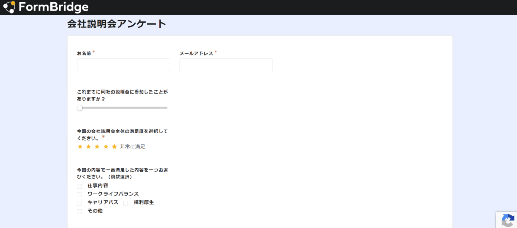Screen dimensions: 517x228
Task: Click the slider handle for 説明会 count
Action: click(x=80, y=108)
